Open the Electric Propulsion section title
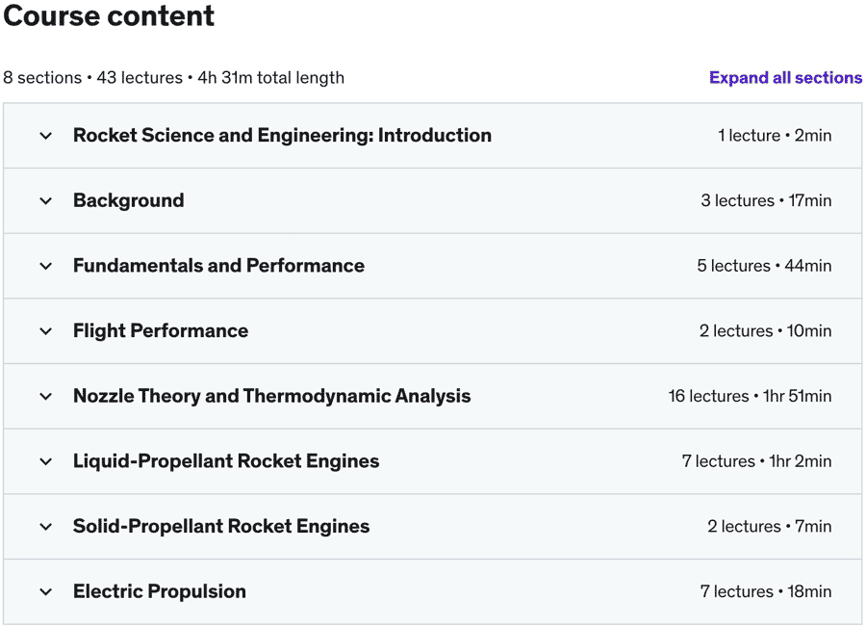 [x=160, y=591]
